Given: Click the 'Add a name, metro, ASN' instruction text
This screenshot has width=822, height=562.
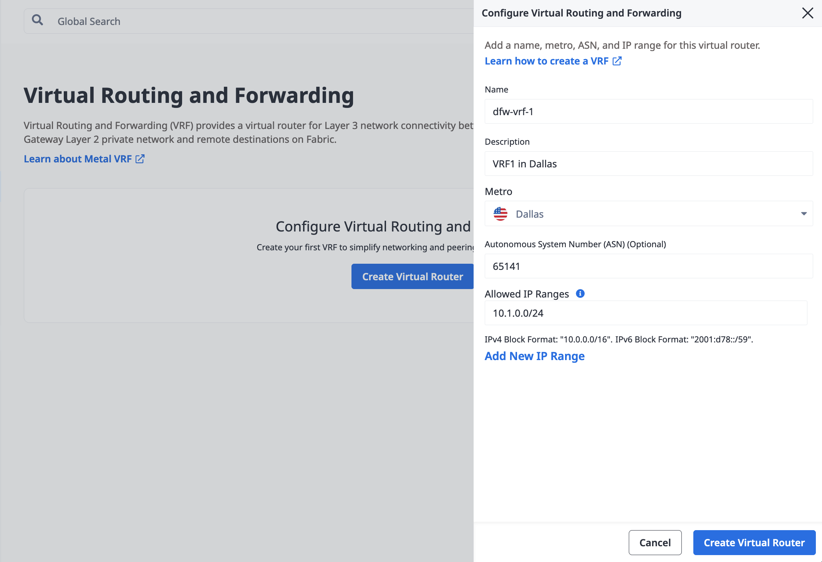Looking at the screenshot, I should pyautogui.click(x=622, y=45).
